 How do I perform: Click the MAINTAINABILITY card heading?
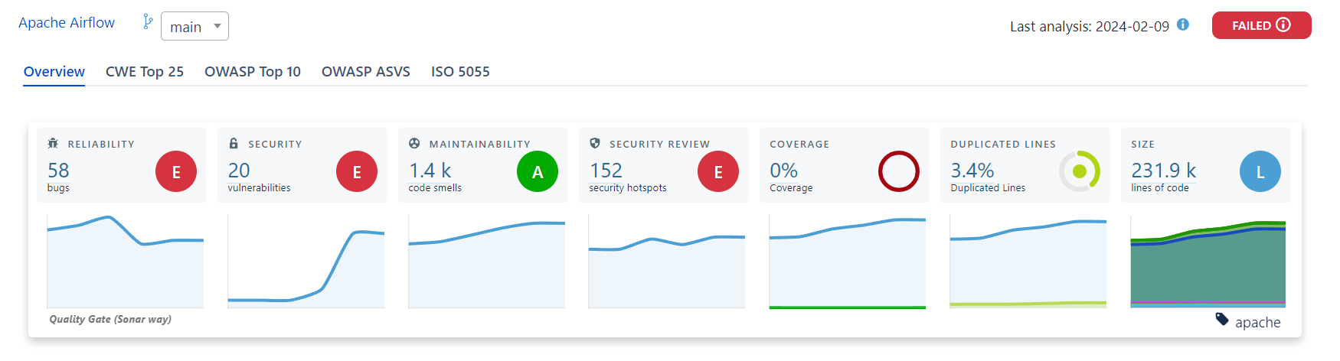pos(479,144)
